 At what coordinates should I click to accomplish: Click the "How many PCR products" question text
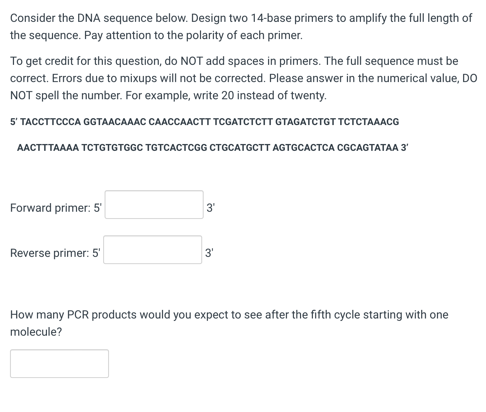229,315
